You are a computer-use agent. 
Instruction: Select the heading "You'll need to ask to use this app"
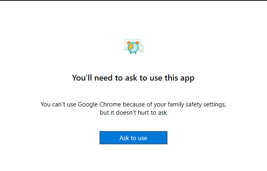click(x=133, y=78)
